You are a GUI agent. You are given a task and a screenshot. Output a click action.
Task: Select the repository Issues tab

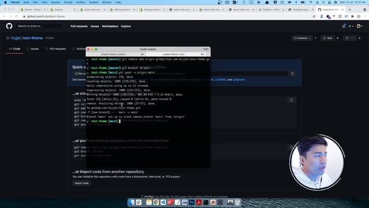[32, 49]
